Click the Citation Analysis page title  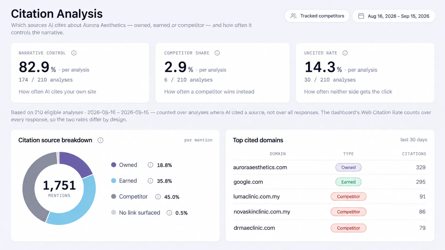tap(57, 14)
